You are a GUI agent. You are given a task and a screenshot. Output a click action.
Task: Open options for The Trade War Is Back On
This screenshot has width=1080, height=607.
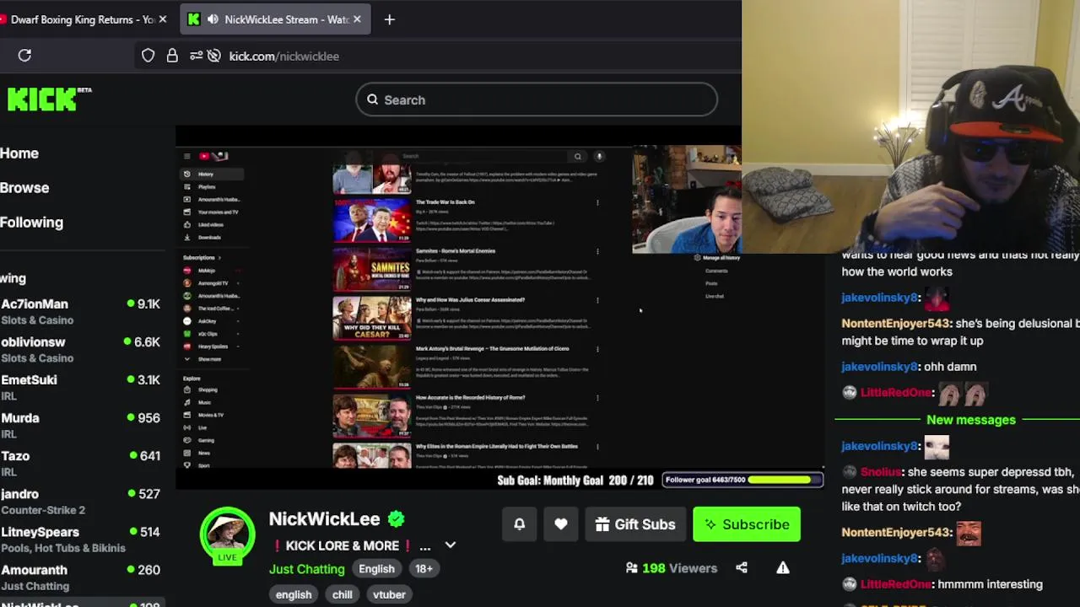[597, 202]
